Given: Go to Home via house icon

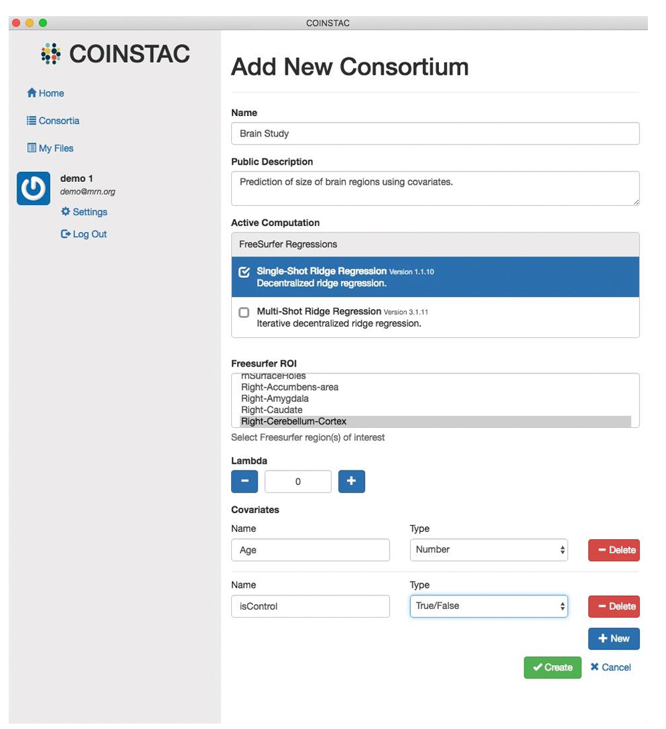Looking at the screenshot, I should click(31, 93).
